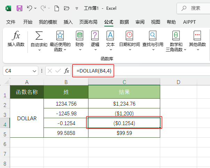Select cell containing 1234.756
The width and height of the screenshot is (210, 168).
click(x=66, y=104)
